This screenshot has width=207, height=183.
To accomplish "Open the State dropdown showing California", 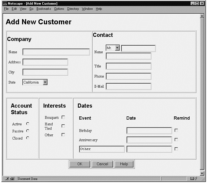I will [45, 82].
